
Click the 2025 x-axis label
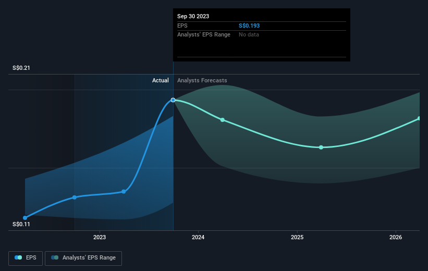pos(297,237)
